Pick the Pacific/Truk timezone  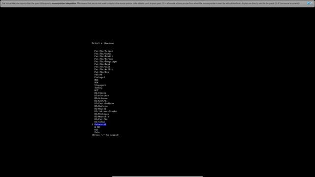pyautogui.click(x=102, y=64)
